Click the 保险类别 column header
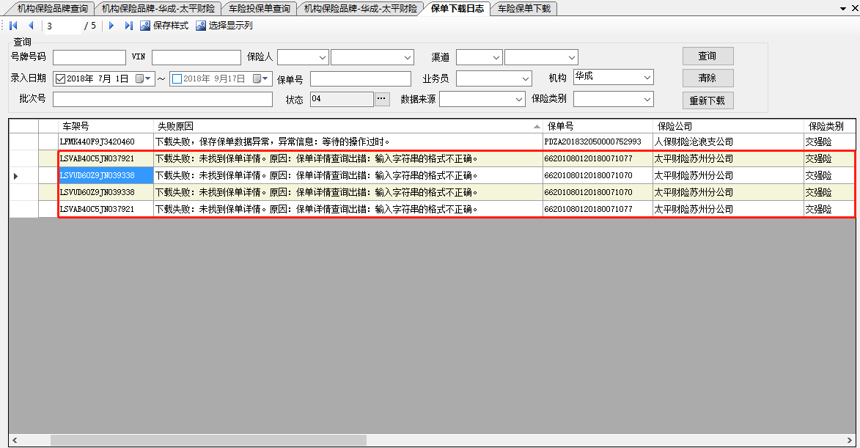The height and width of the screenshot is (448, 860). tap(830, 126)
